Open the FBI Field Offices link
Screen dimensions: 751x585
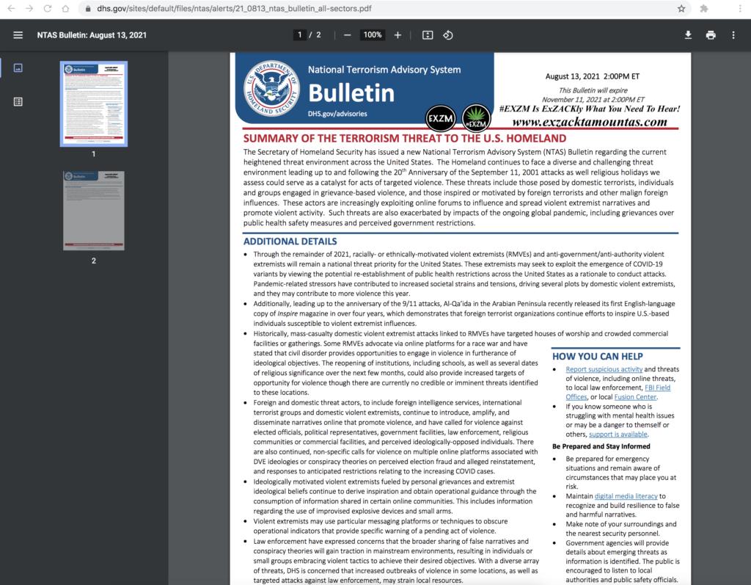pyautogui.click(x=618, y=392)
